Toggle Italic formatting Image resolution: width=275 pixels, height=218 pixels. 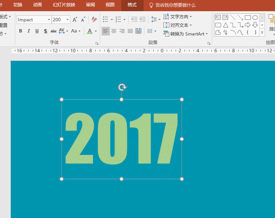(29, 31)
